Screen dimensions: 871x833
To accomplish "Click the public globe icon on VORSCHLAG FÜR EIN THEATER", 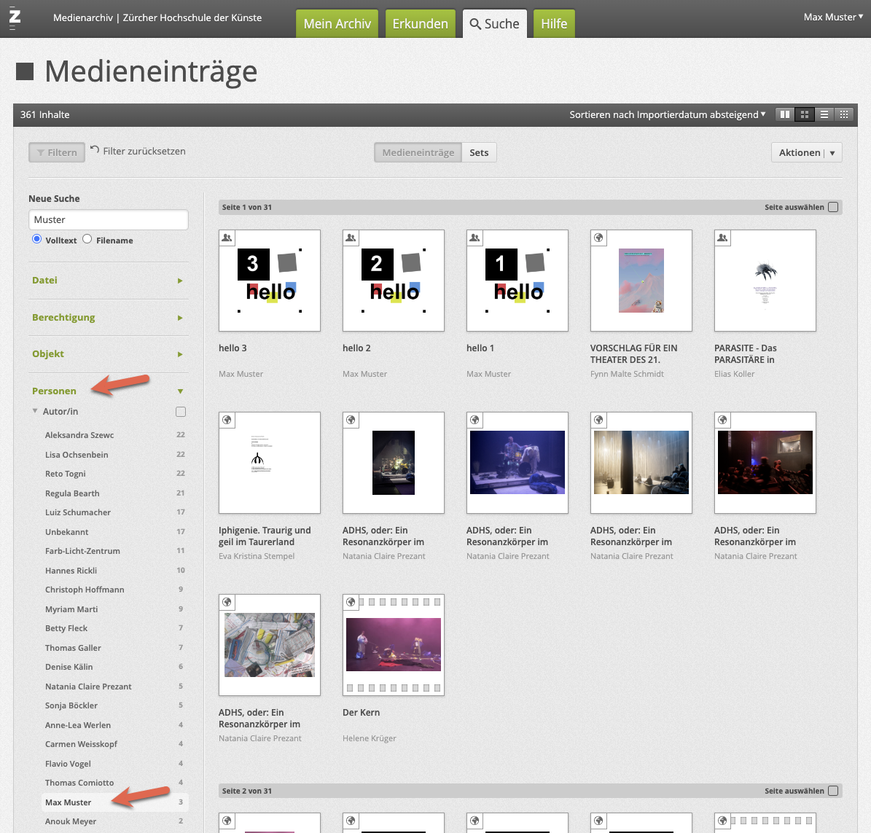I will tap(599, 238).
